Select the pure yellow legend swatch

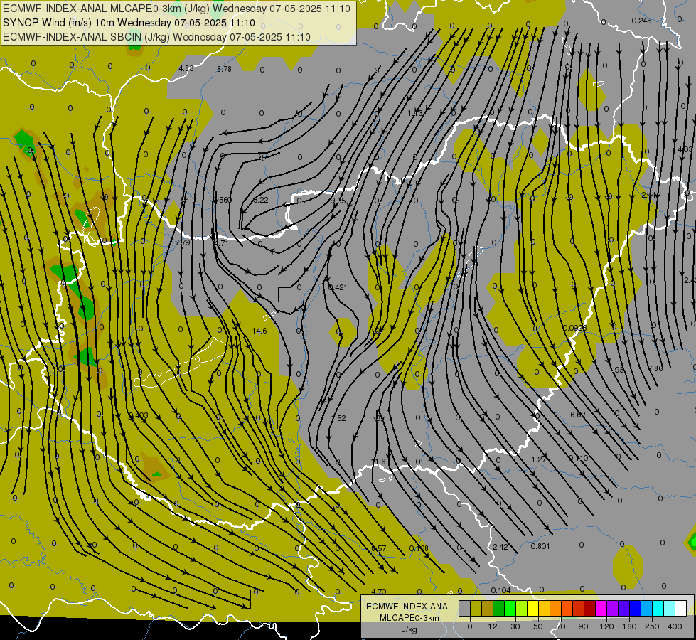click(x=532, y=609)
